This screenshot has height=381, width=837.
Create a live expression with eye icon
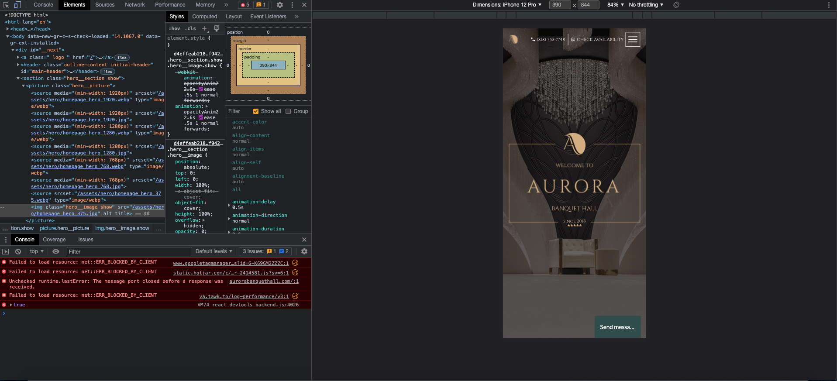[x=56, y=251]
